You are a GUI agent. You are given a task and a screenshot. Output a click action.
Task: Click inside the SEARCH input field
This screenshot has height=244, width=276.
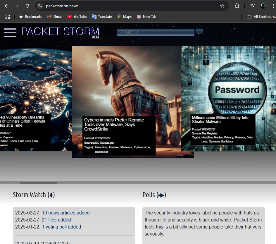coord(155,32)
